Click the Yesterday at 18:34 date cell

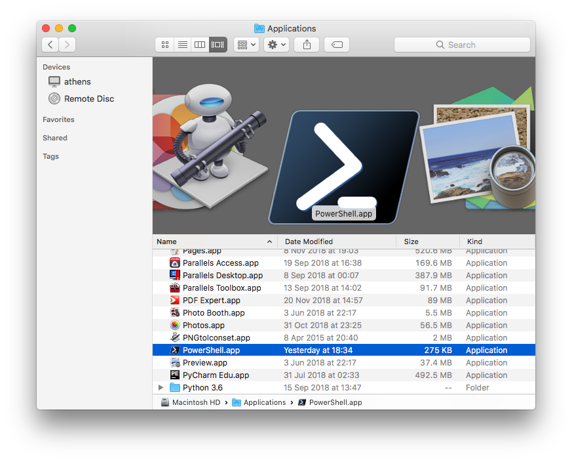(318, 350)
